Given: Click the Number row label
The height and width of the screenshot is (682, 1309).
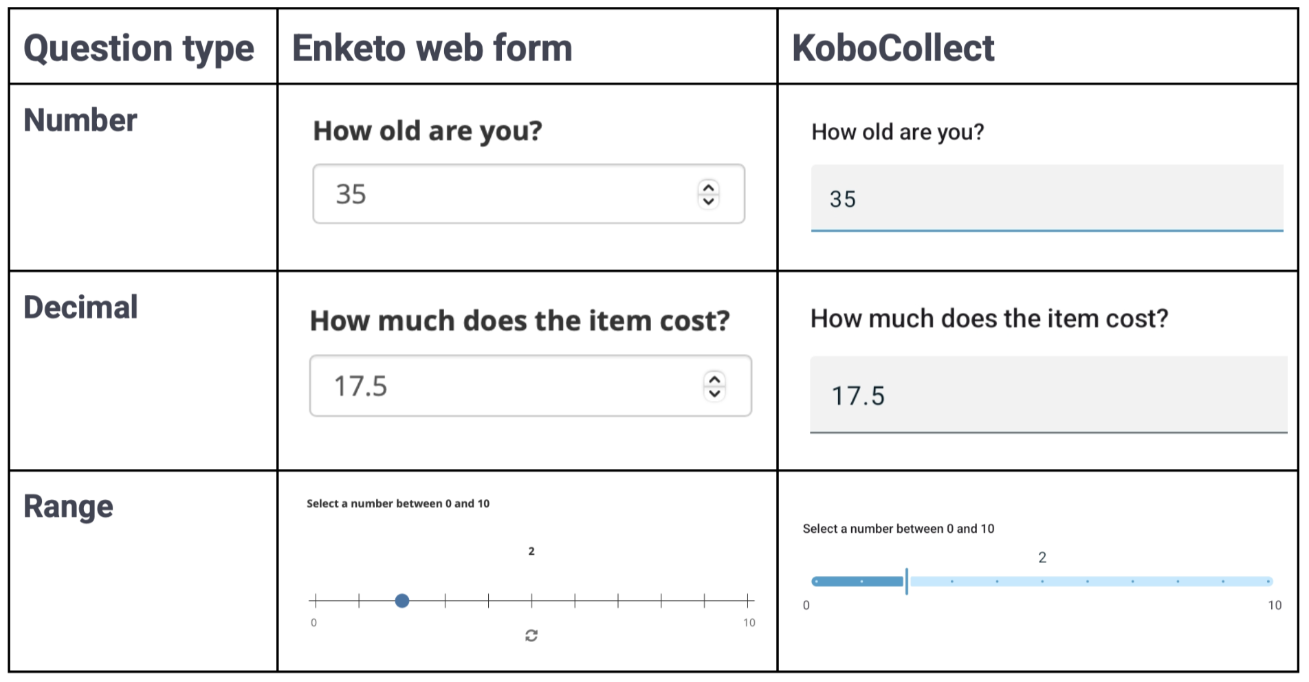Looking at the screenshot, I should coord(80,120).
